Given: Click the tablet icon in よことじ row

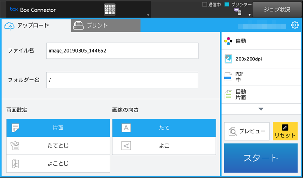Looking at the screenshot, I should coord(15,164).
